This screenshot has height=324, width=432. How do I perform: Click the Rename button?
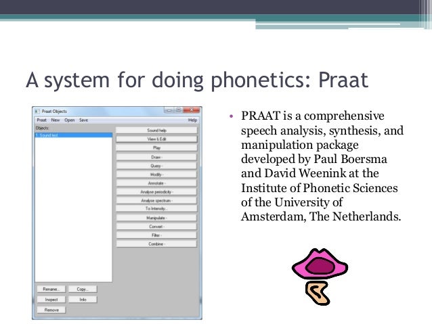coord(51,289)
